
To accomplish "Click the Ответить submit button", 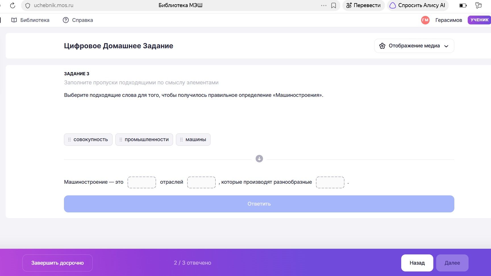I will (x=259, y=204).
